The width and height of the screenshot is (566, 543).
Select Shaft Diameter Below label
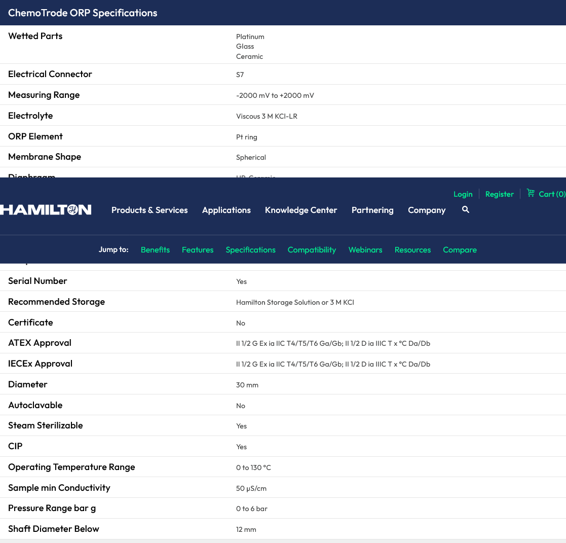53,529
